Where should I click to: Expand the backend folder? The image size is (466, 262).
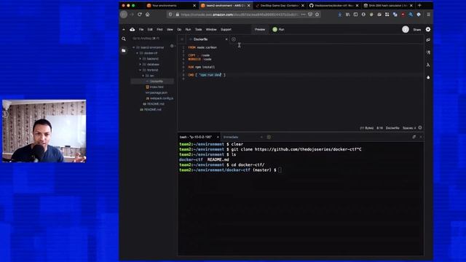[x=141, y=58]
